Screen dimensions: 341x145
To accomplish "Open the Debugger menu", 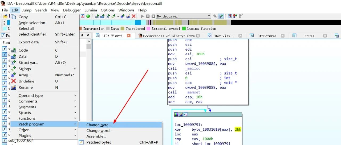I will [72, 10].
